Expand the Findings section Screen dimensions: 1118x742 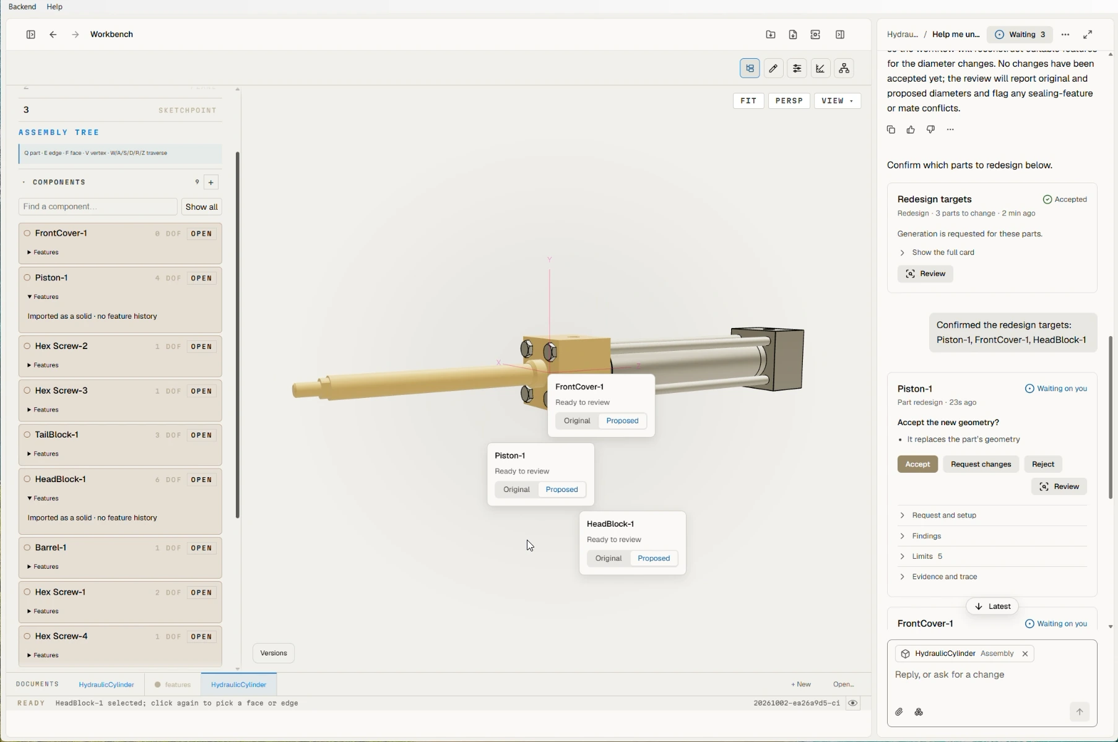[x=992, y=536]
